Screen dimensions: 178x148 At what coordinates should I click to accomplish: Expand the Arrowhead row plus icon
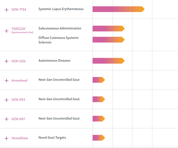(x=7, y=80)
